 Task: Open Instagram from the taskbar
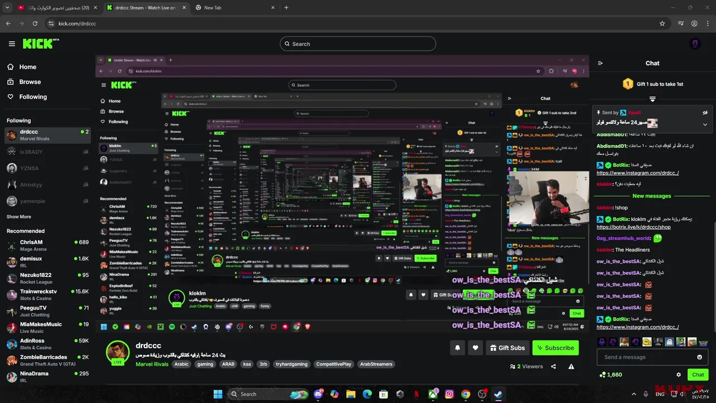tap(449, 394)
